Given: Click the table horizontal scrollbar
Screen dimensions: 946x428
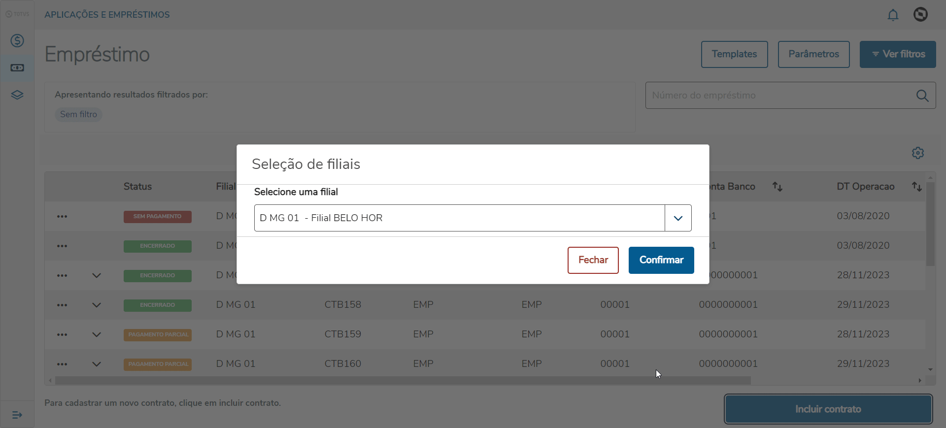Looking at the screenshot, I should point(402,381).
